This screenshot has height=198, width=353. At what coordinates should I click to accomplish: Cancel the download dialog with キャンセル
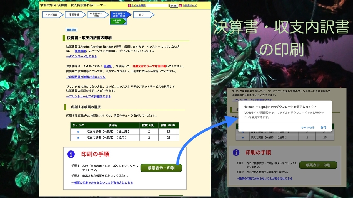(x=308, y=127)
